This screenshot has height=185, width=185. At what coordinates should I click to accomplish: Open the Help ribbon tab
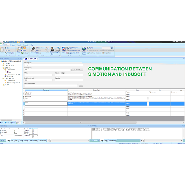click(32, 45)
